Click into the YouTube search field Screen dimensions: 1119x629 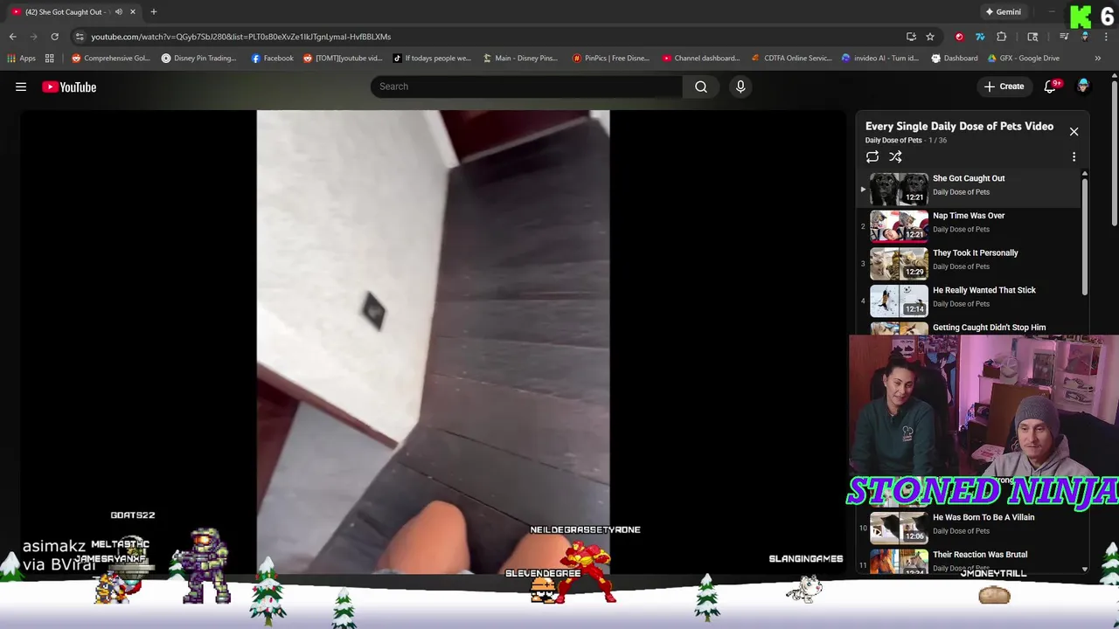pyautogui.click(x=526, y=86)
